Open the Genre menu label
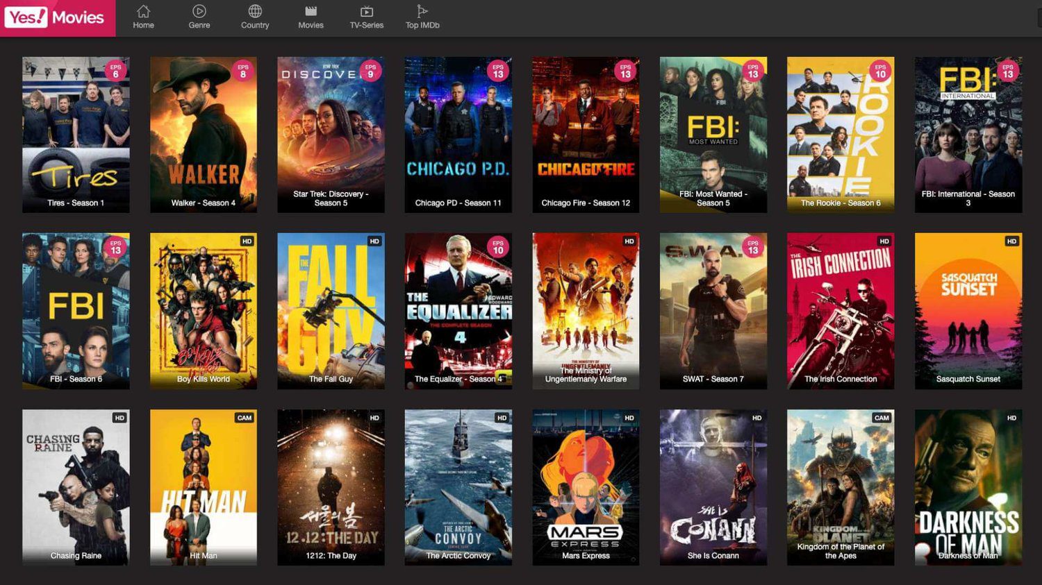 click(199, 25)
